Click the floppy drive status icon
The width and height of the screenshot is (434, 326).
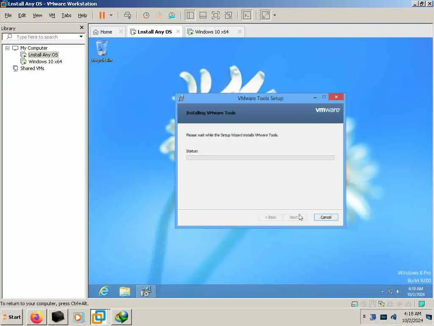(373, 304)
